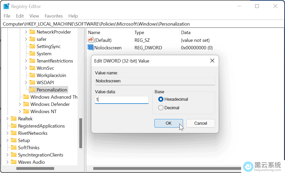Image resolution: width=285 pixels, height=173 pixels.
Task: Click the Value data text field
Action: coord(122,100)
